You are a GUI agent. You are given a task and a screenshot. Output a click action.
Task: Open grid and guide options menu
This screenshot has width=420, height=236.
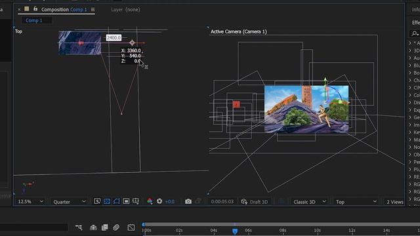pos(136,201)
